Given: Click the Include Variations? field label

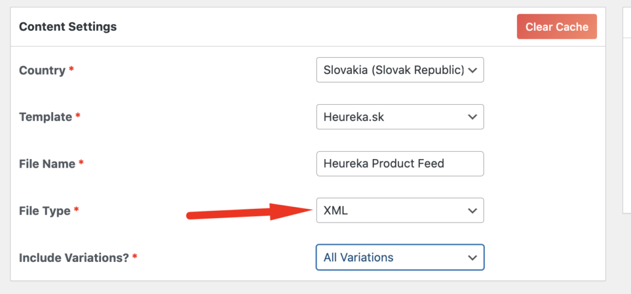Looking at the screenshot, I should click(x=74, y=258).
